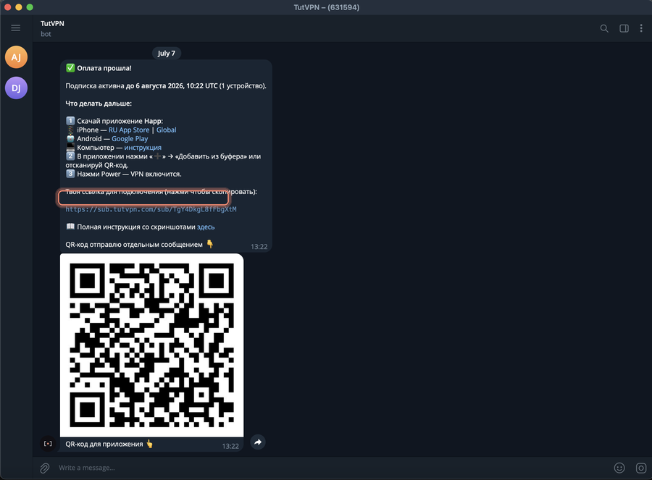The height and width of the screenshot is (480, 652).
Task: Click the QR-код для приложения caption
Action: pos(104,444)
